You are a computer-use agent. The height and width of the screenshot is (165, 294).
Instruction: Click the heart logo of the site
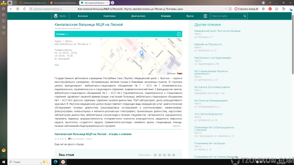56,16
